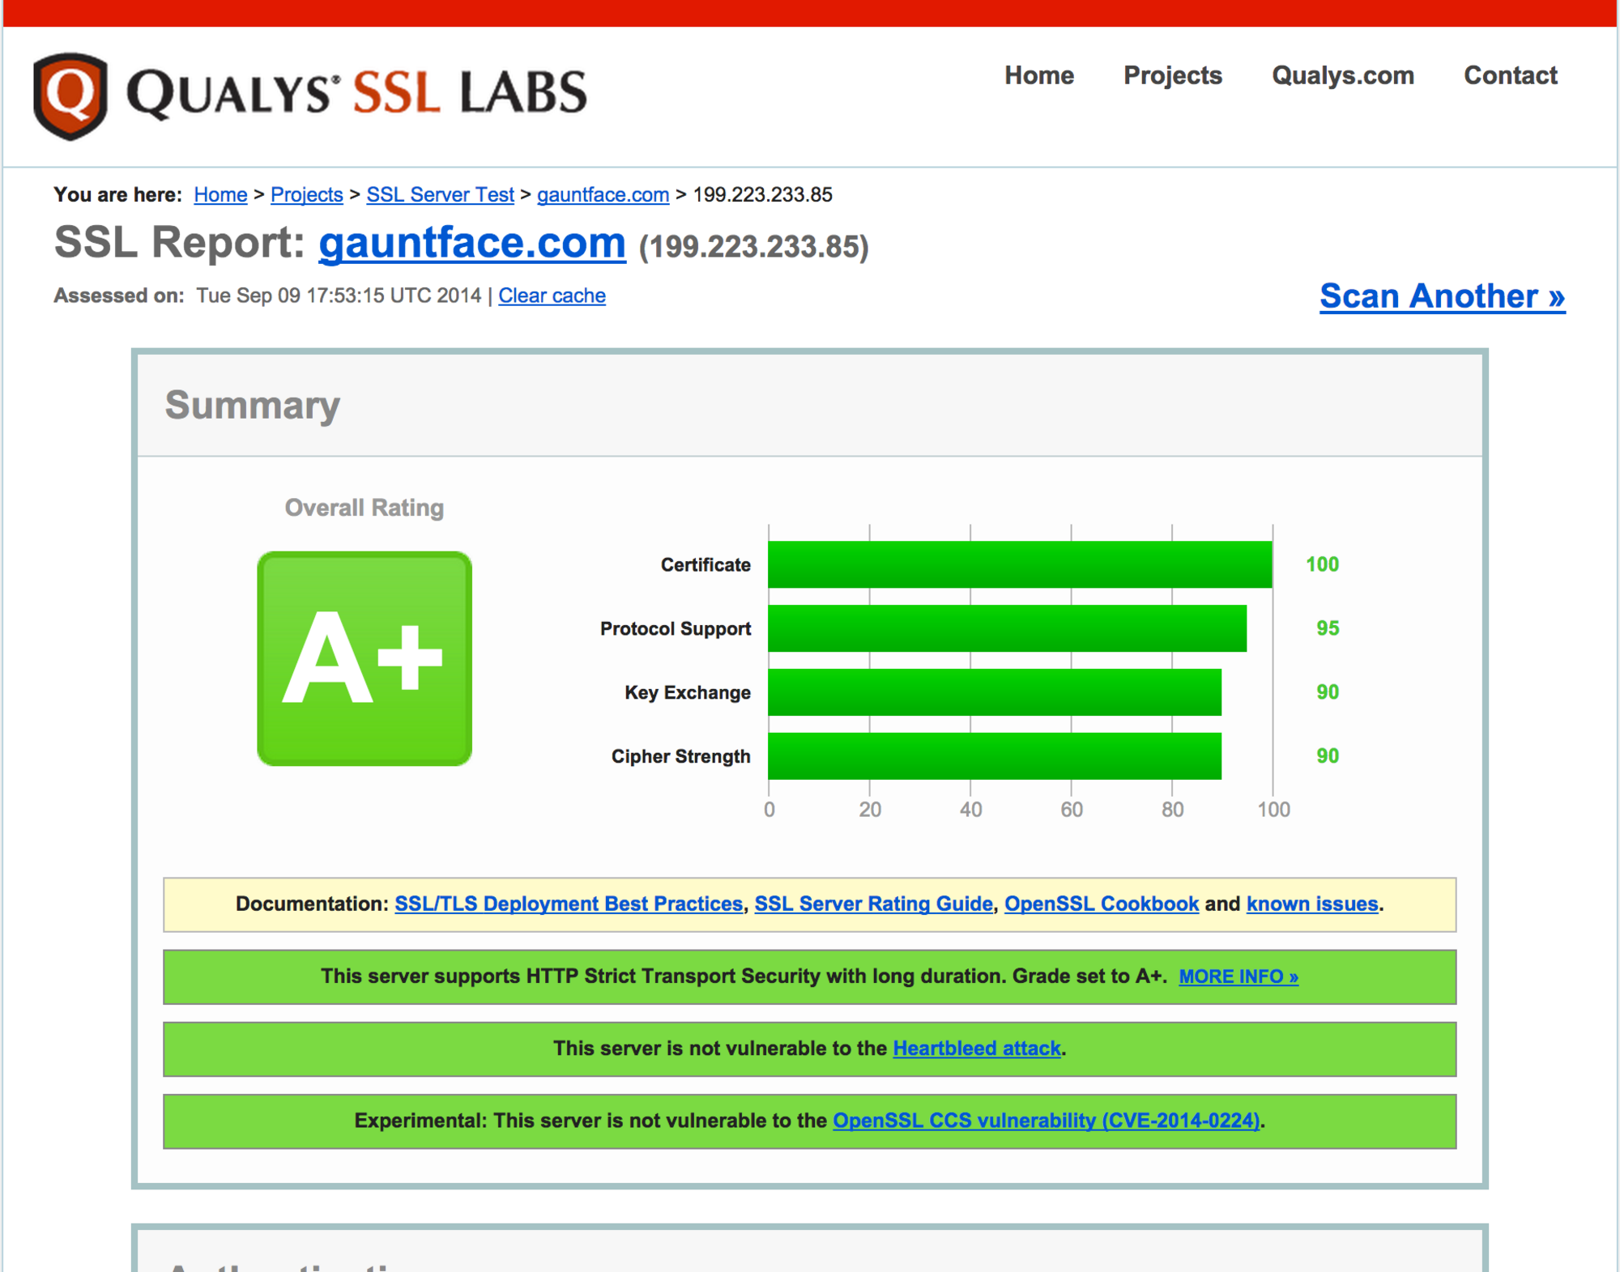Click the Key Exchange score bar

click(995, 692)
